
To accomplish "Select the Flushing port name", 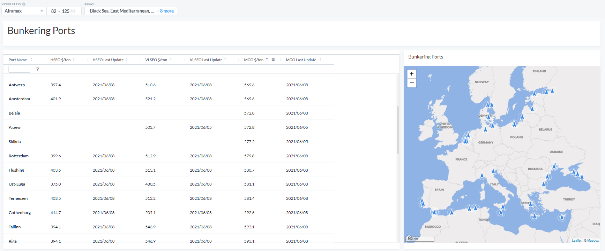I will tap(16, 170).
